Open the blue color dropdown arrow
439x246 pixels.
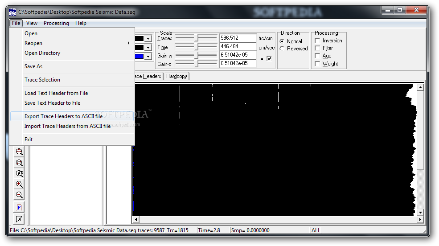(x=148, y=57)
